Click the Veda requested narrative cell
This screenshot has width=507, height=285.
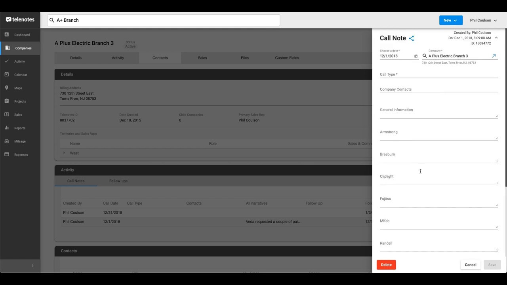tap(274, 222)
